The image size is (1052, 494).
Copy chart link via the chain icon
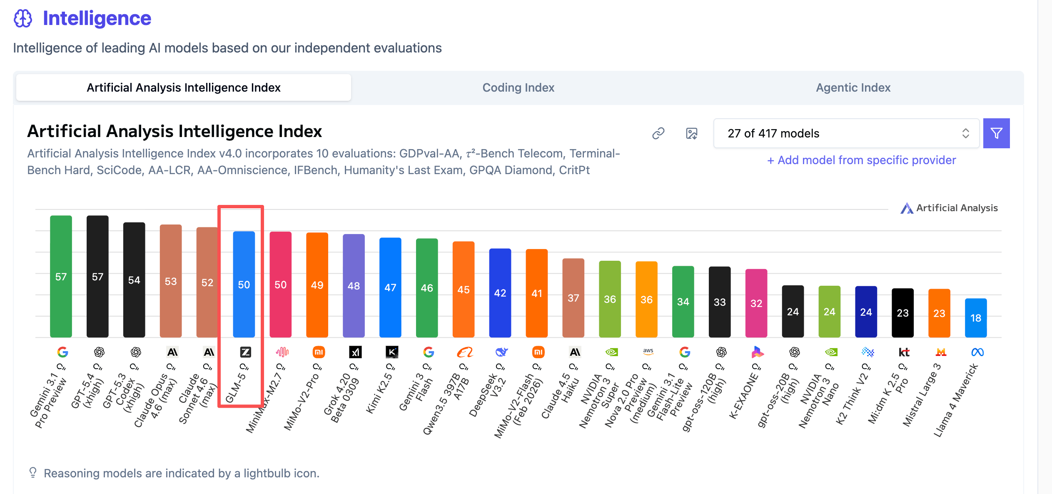658,133
